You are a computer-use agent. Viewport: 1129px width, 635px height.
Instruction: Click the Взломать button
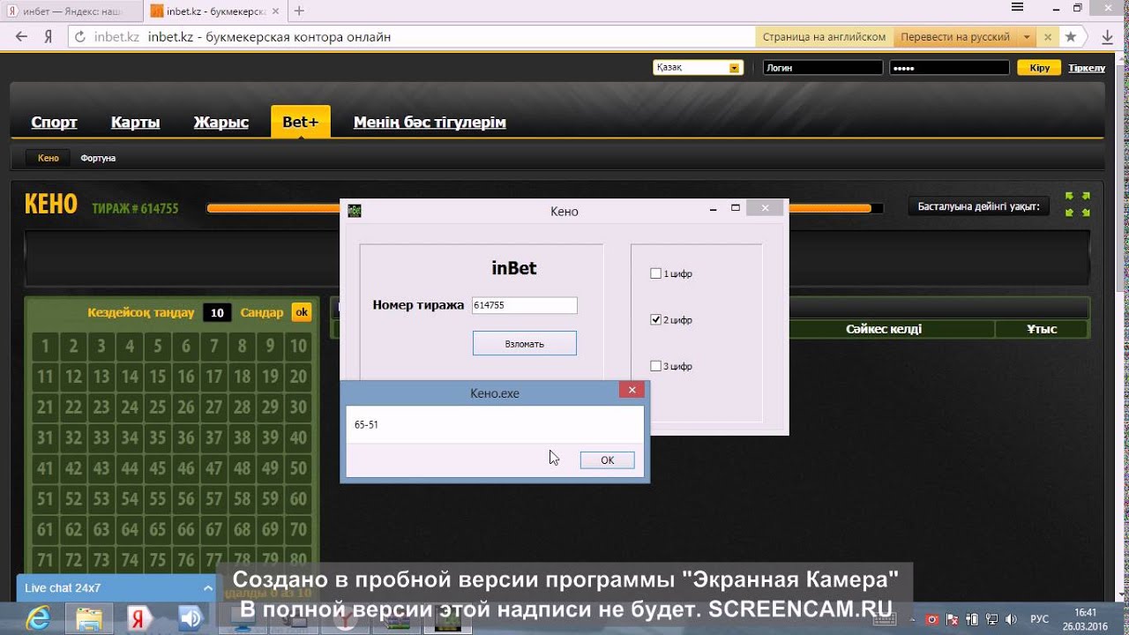[x=525, y=343]
